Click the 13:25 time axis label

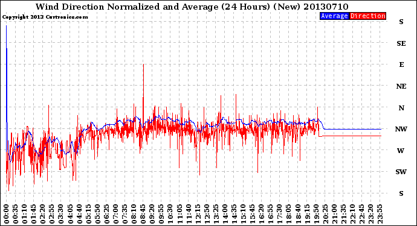[216, 214]
